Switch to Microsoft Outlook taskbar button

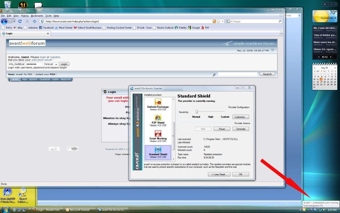point(80,210)
